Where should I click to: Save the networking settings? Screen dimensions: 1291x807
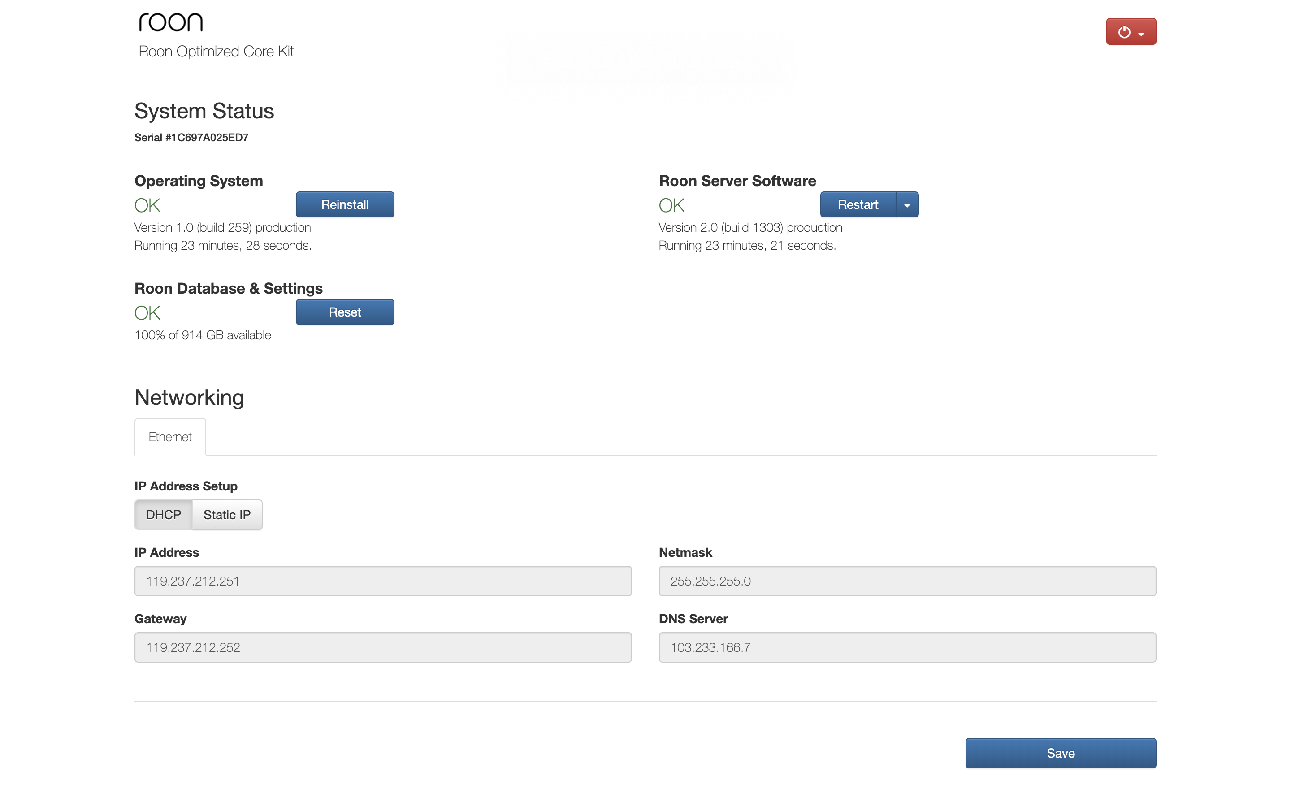click(x=1061, y=753)
